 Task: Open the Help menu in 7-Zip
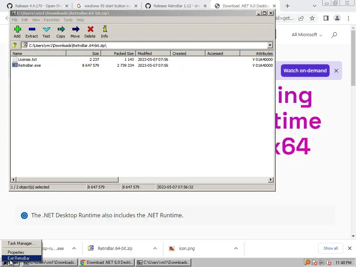tap(80, 20)
